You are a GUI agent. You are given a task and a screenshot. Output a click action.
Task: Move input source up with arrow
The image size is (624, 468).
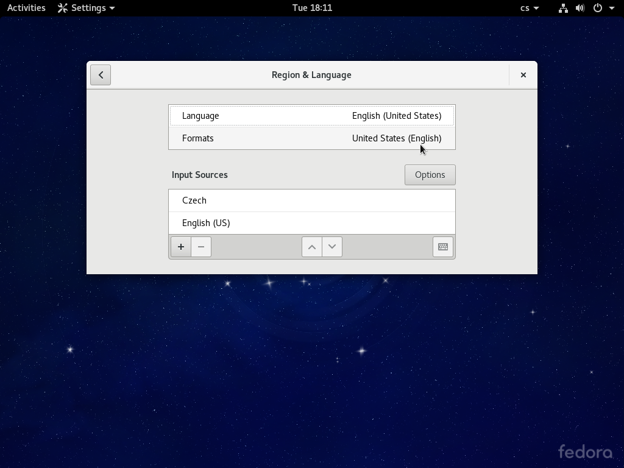coord(312,247)
